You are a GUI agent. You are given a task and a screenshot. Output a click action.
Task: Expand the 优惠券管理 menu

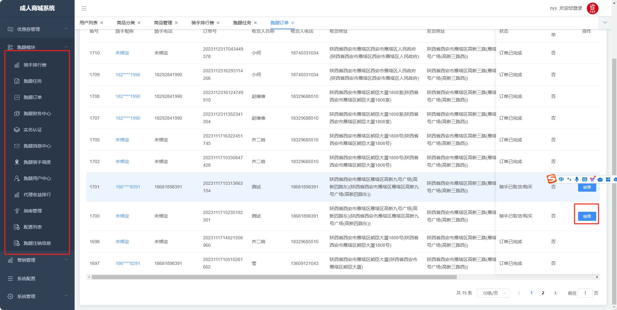click(x=37, y=29)
